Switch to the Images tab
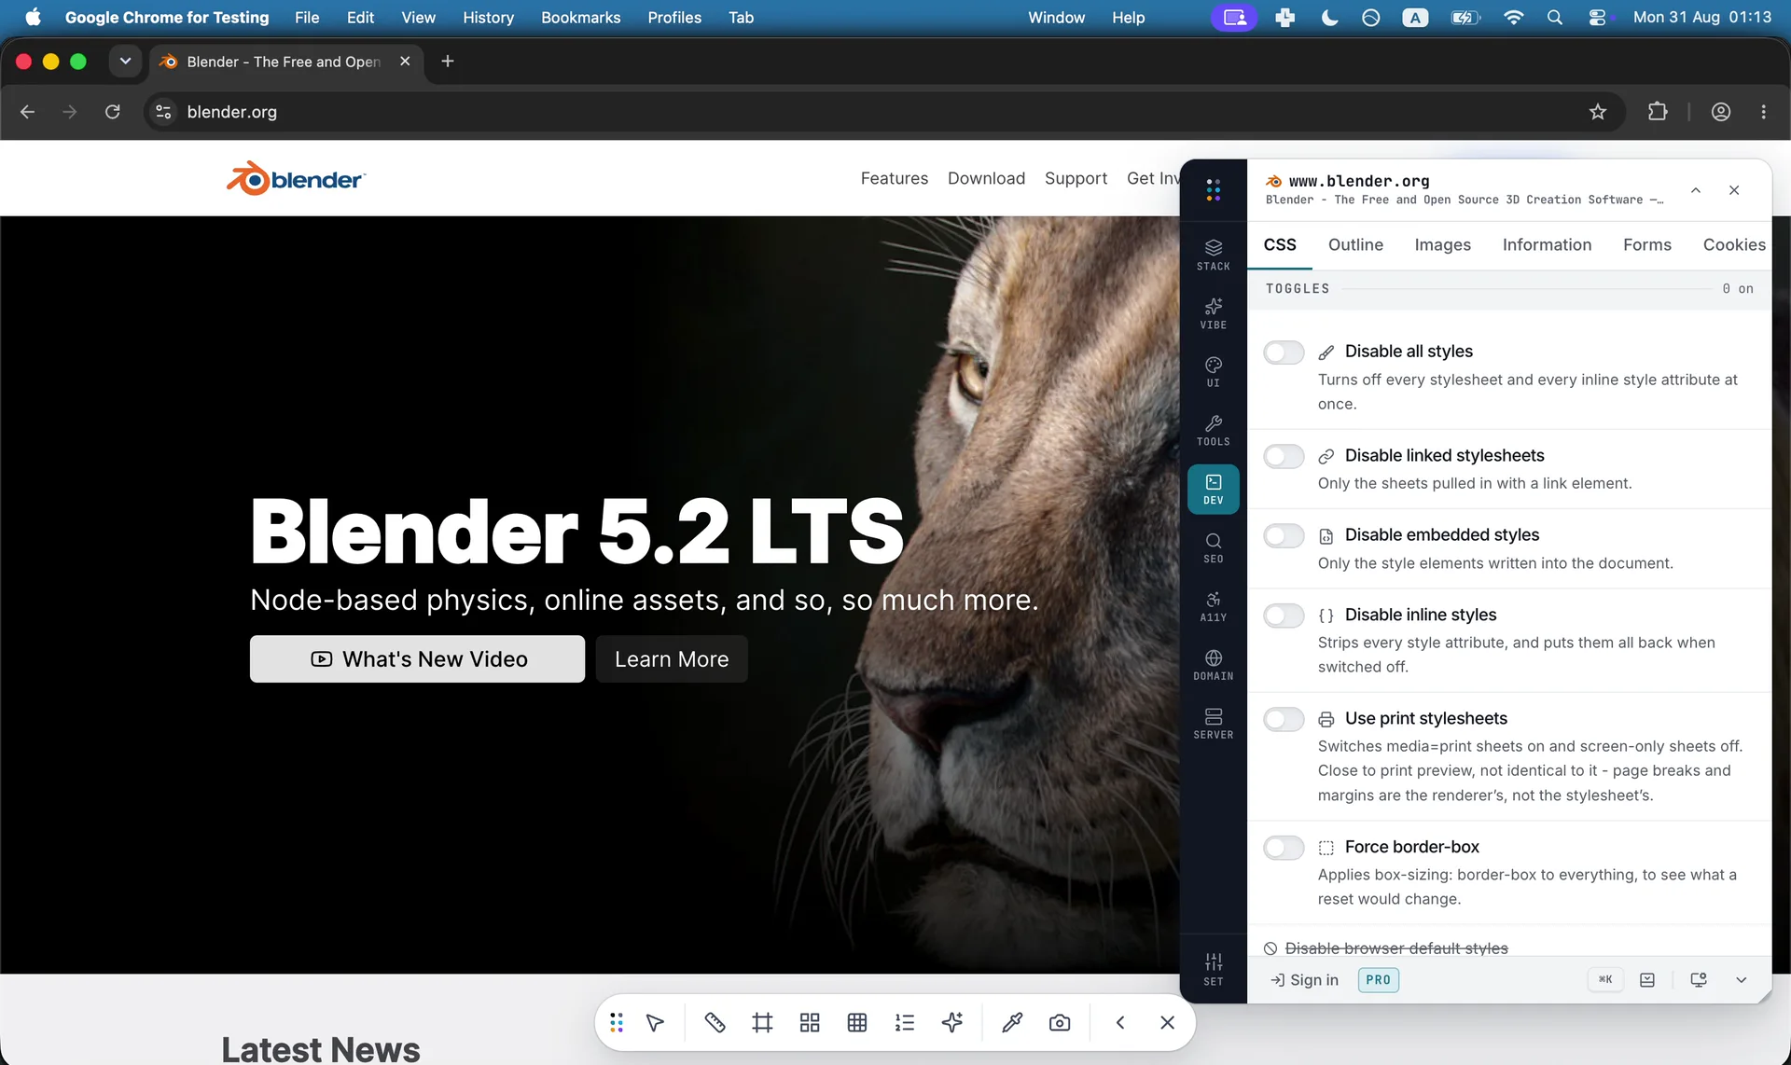Image resolution: width=1791 pixels, height=1065 pixels. click(x=1442, y=245)
